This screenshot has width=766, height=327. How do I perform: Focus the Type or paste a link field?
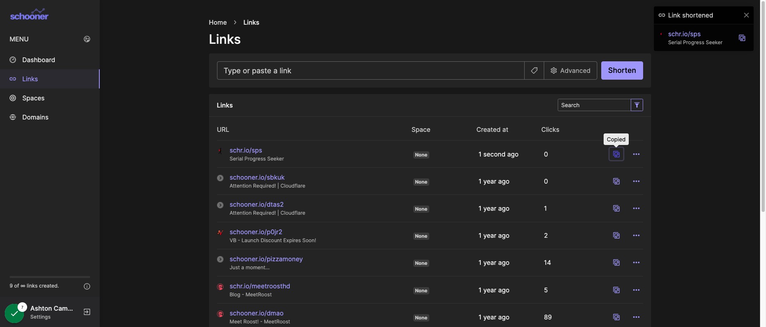pos(371,70)
